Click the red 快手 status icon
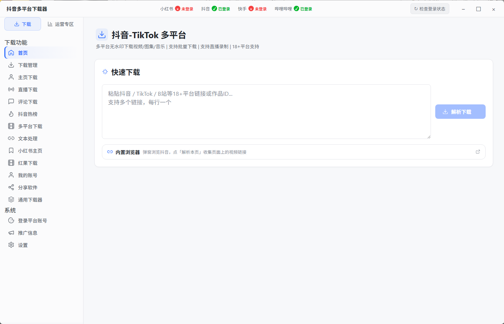Image resolution: width=504 pixels, height=324 pixels. pyautogui.click(x=251, y=9)
